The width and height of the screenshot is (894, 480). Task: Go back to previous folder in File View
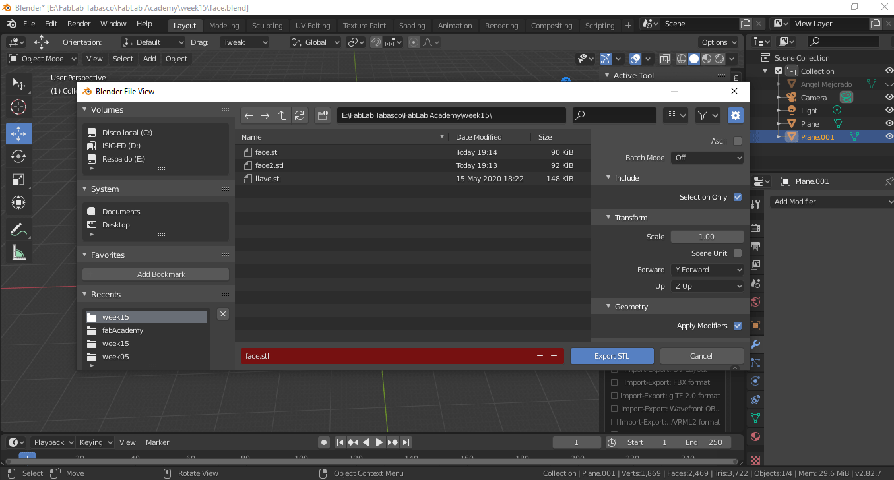click(x=249, y=115)
